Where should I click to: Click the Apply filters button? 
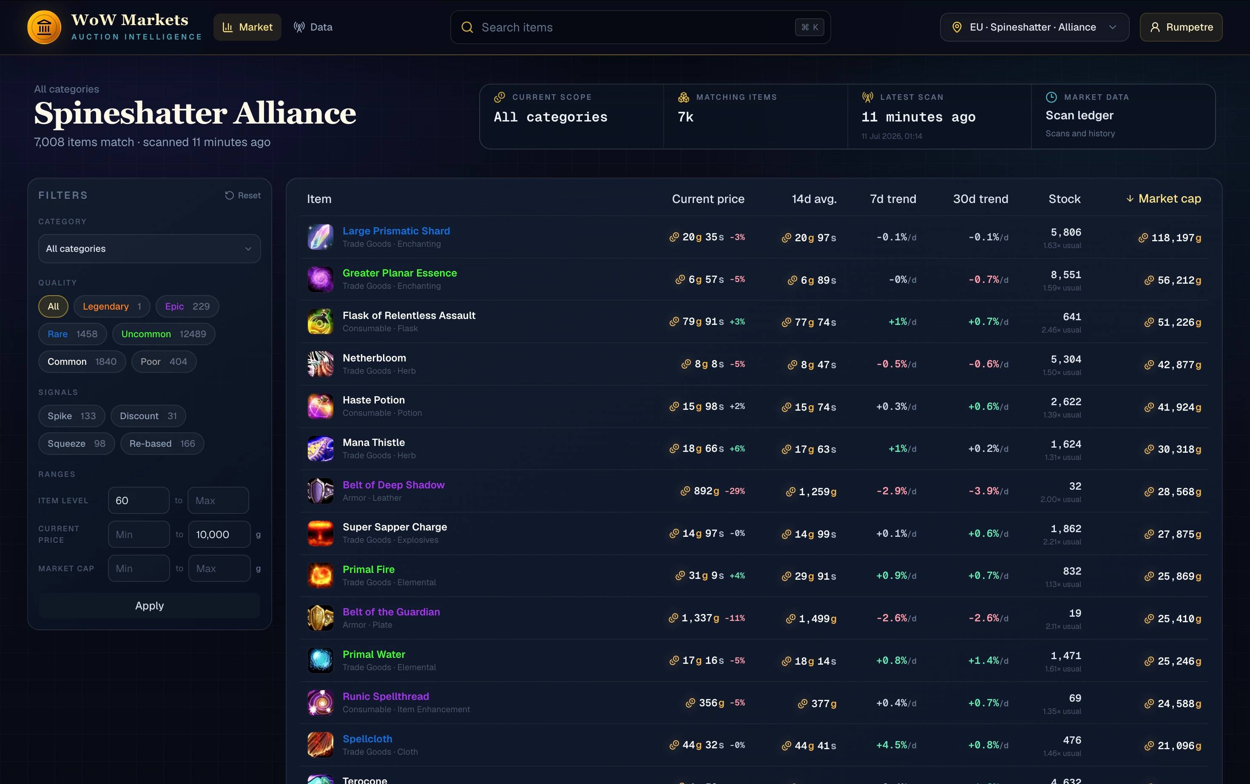(150, 606)
